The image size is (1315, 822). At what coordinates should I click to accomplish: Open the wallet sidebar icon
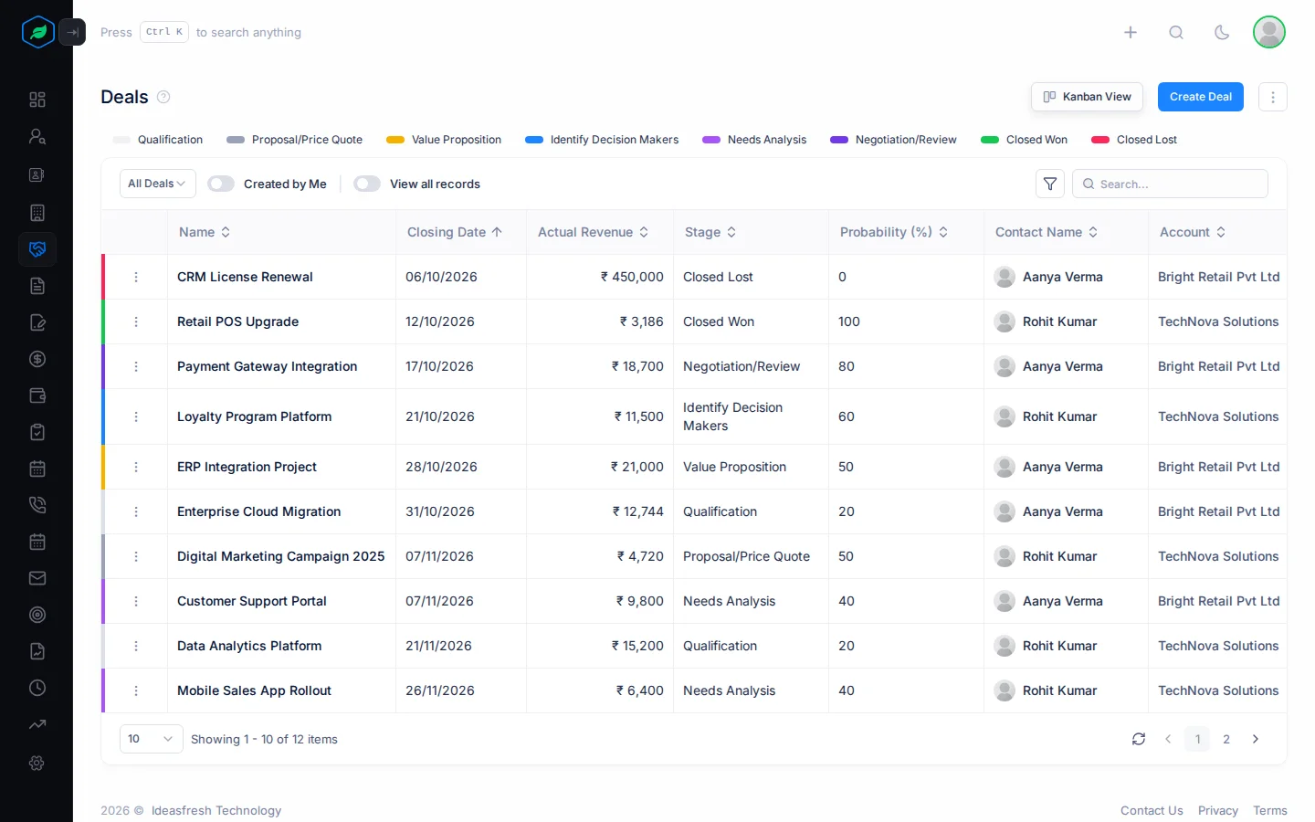pos(37,395)
